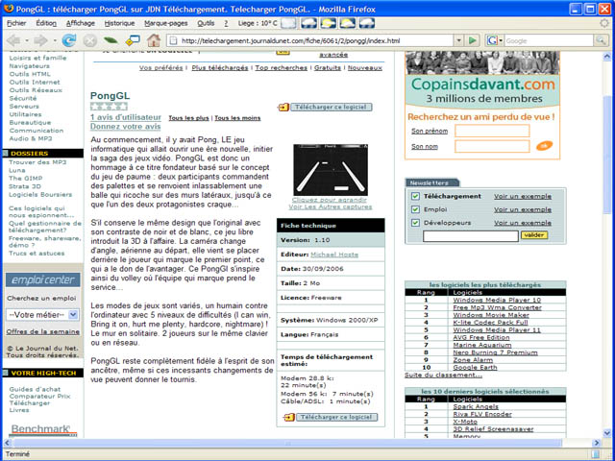The width and height of the screenshot is (615, 461).
Task: Click the page icon in the address bar
Action: pos(173,40)
